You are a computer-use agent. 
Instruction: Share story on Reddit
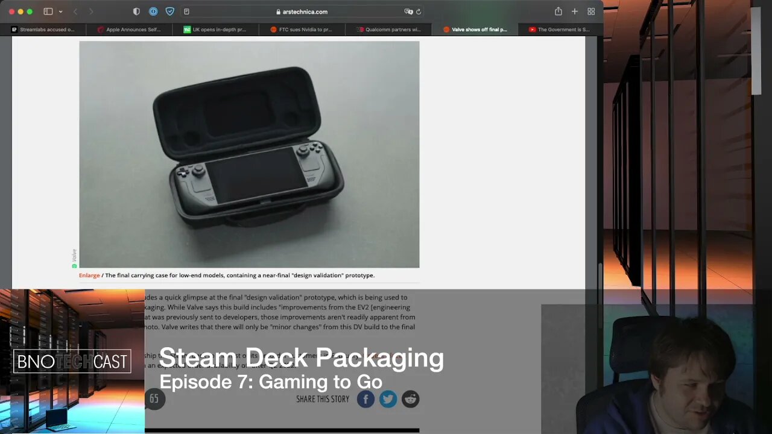(410, 399)
